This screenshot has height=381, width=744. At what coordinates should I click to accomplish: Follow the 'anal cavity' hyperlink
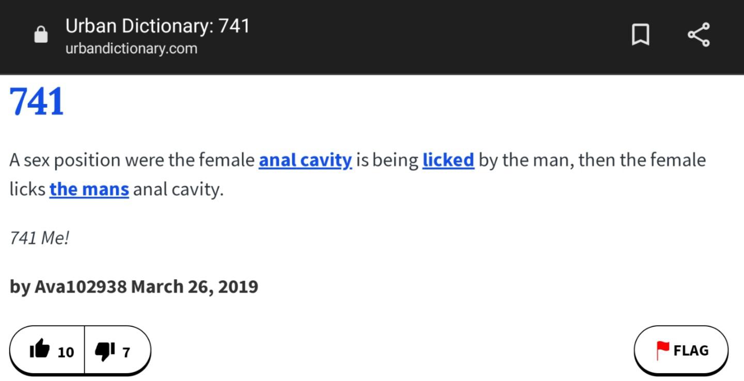(x=305, y=160)
